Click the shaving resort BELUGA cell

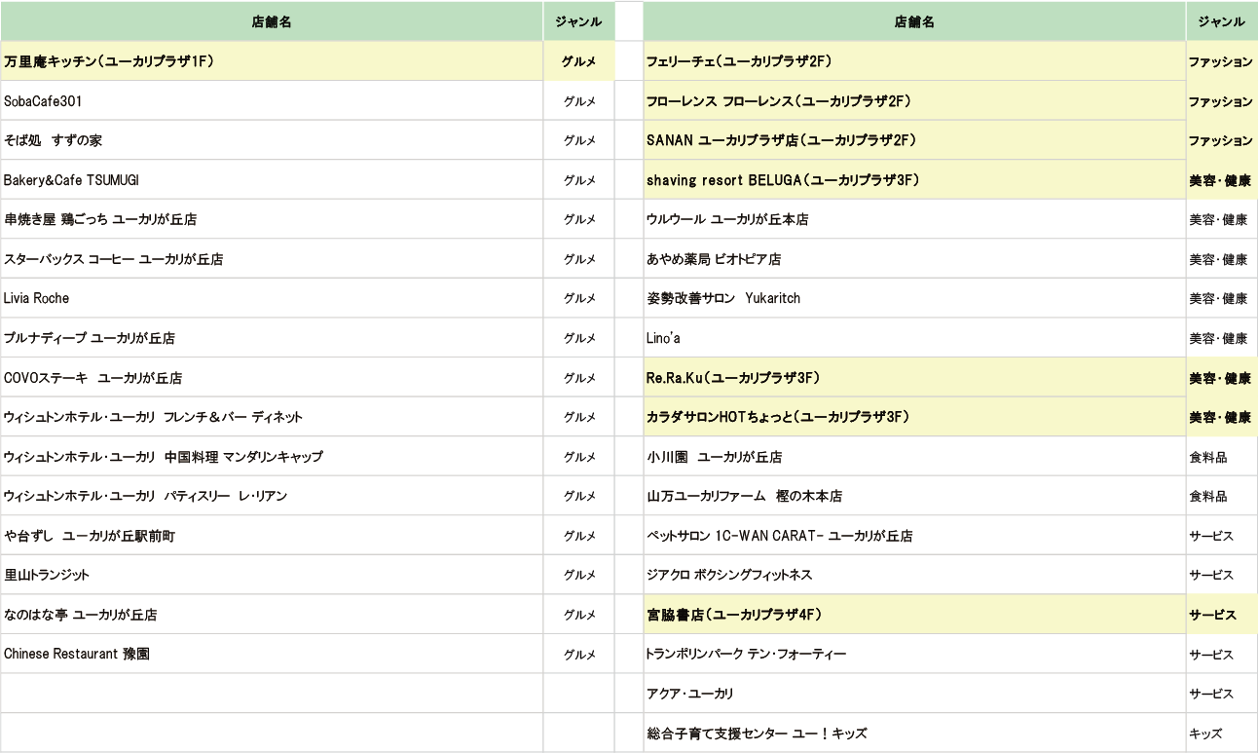tap(914, 180)
